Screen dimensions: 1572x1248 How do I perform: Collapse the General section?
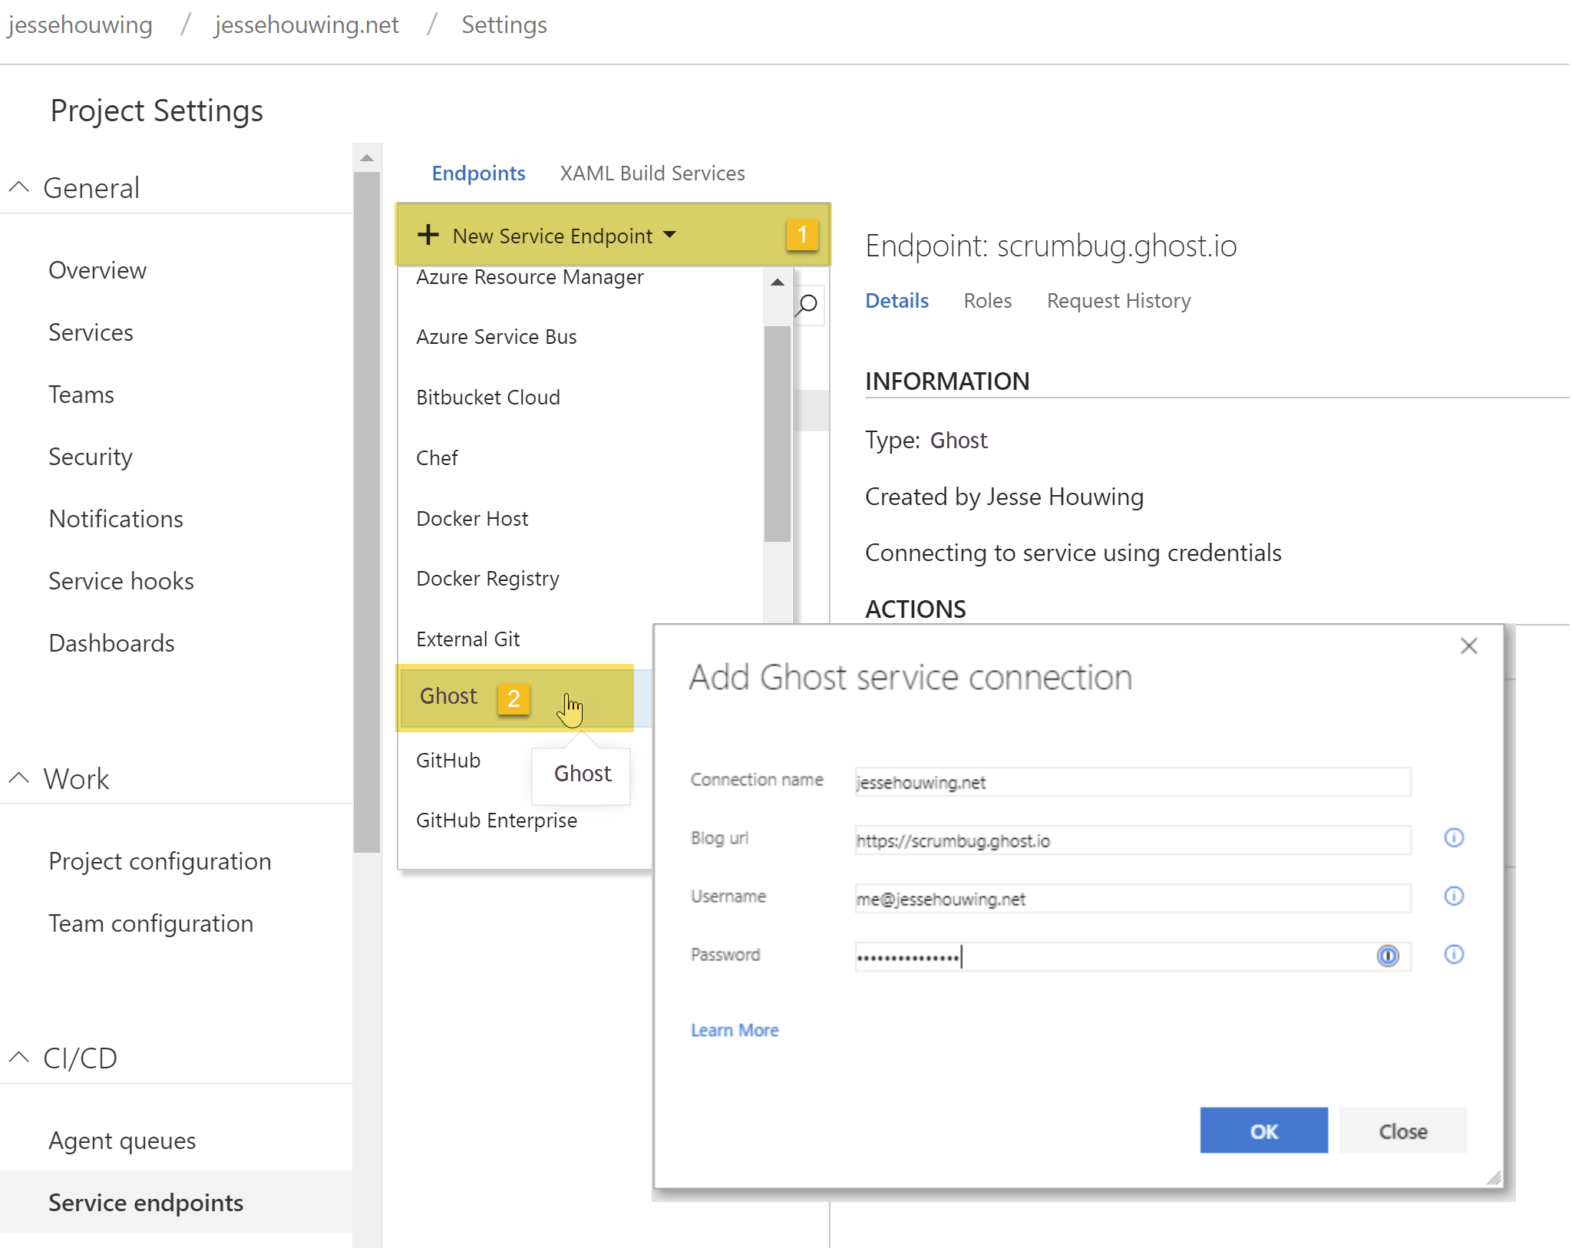pyautogui.click(x=19, y=187)
